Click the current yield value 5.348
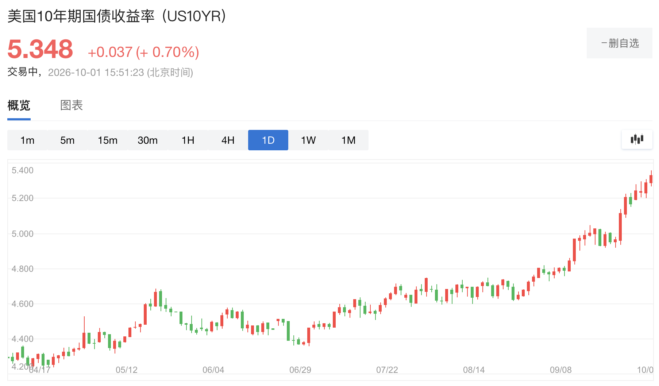This screenshot has width=659, height=386. click(x=40, y=49)
